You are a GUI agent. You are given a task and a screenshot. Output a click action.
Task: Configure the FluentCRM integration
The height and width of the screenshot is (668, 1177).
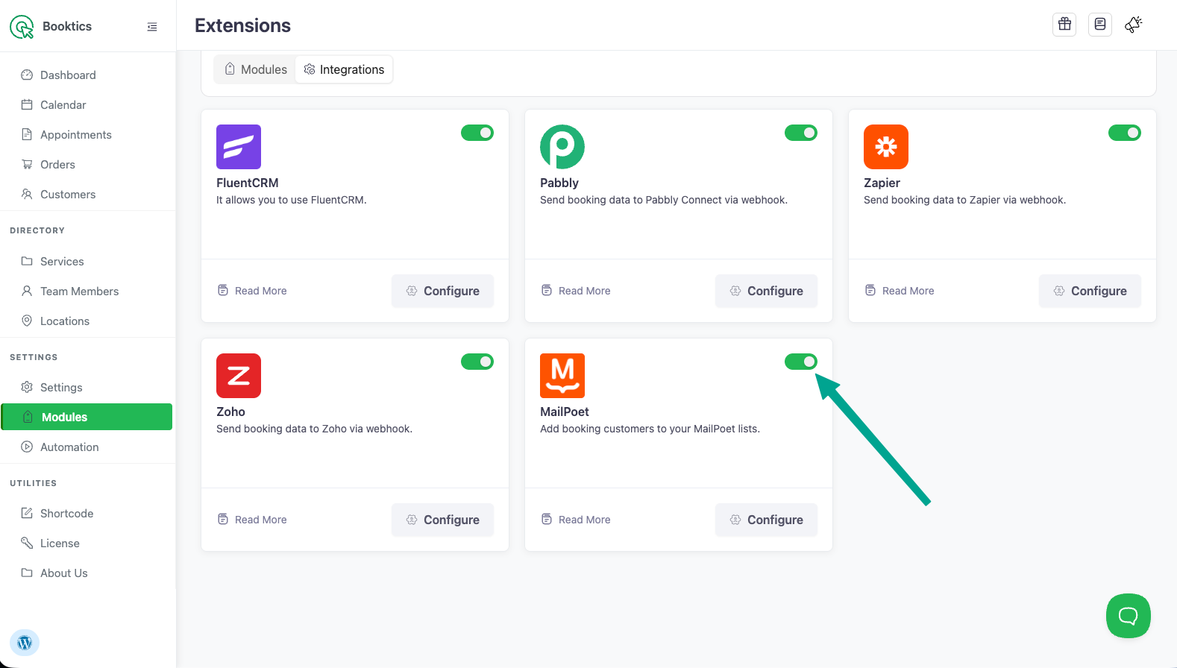click(442, 291)
